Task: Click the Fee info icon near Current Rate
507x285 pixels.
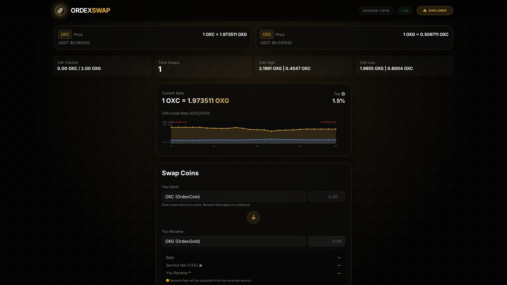Action: pos(343,94)
